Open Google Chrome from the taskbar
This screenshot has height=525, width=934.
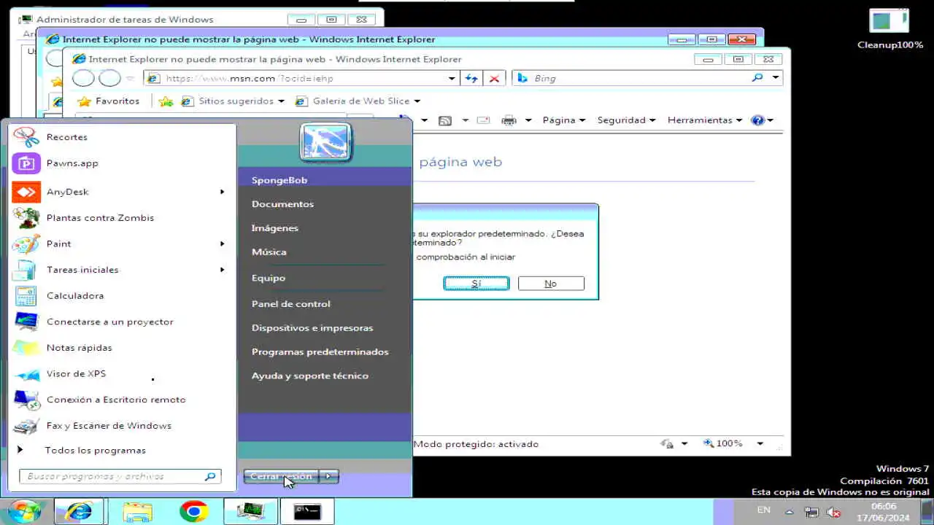click(x=194, y=512)
